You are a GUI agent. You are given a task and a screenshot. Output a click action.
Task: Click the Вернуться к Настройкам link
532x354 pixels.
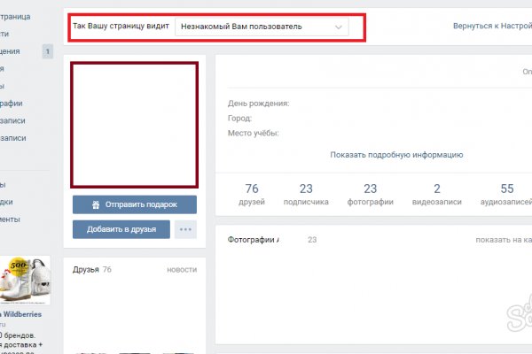pos(492,27)
